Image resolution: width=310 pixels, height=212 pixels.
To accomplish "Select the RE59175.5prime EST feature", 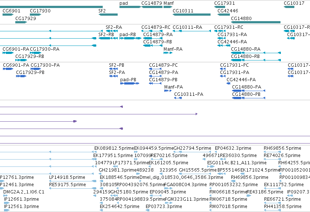I will tap(73, 188).
